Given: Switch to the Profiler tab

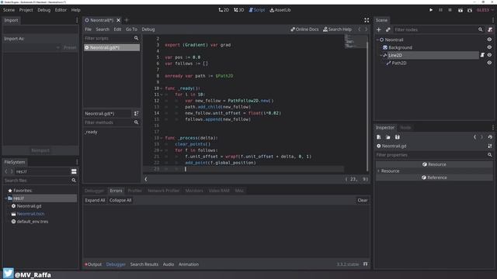Looking at the screenshot, I should click(x=134, y=191).
